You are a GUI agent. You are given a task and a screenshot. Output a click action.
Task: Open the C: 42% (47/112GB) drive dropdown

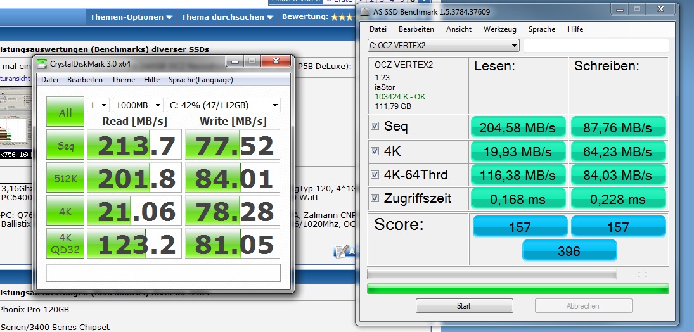224,105
